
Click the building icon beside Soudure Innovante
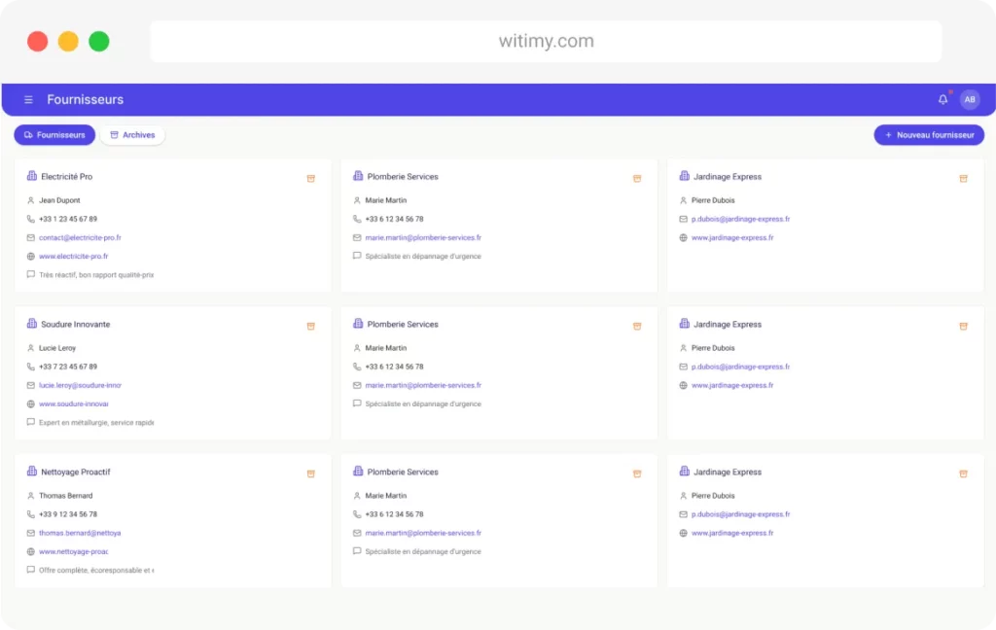[32, 323]
